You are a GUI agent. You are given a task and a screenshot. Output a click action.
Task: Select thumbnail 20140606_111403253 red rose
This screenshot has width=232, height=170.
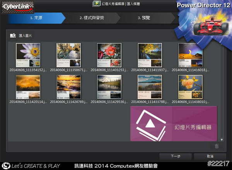[109, 55]
